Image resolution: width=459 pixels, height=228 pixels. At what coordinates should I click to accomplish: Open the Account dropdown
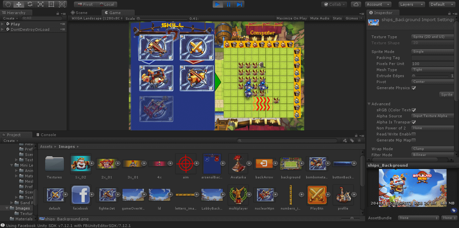378,4
